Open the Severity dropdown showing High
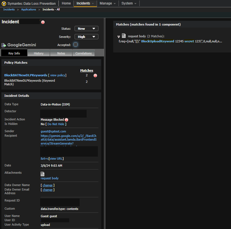Viewport: 231px width, 229px height. (x=86, y=37)
